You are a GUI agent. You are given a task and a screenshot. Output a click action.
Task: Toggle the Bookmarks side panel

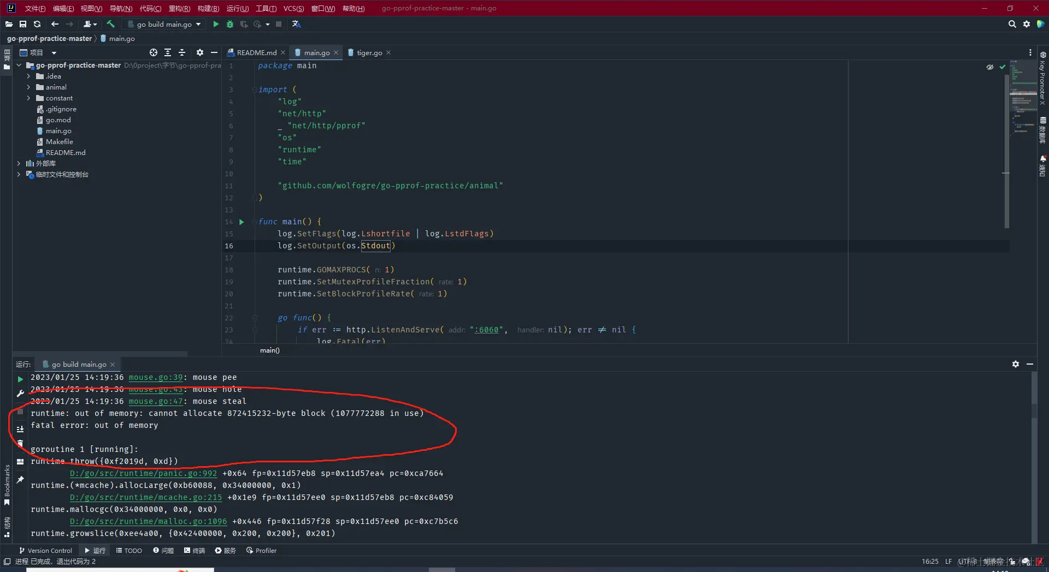[x=7, y=485]
